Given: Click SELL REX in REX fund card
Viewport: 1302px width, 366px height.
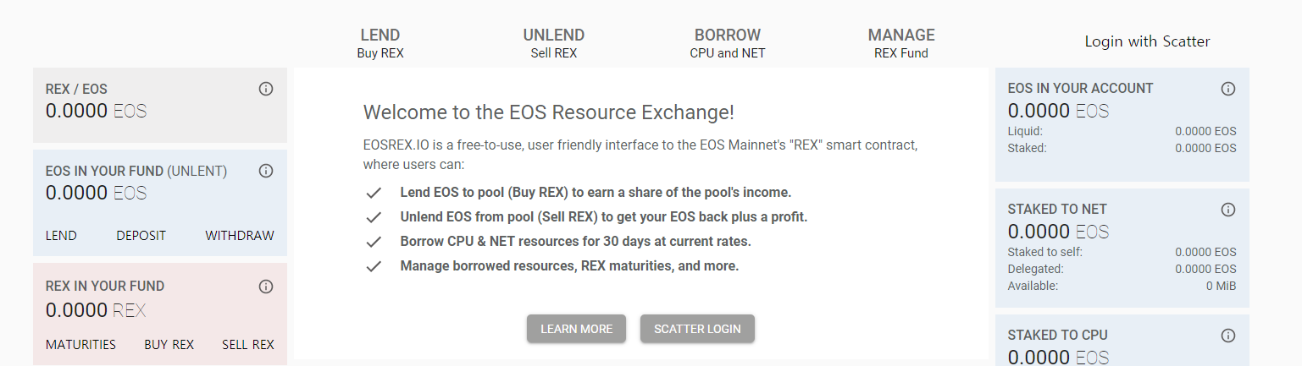Looking at the screenshot, I should tap(248, 345).
